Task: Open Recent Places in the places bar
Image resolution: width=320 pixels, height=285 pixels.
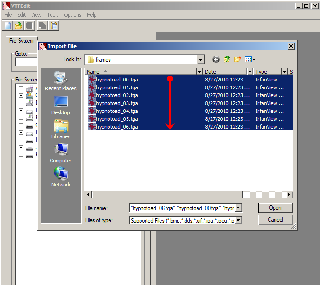Action: [x=61, y=81]
